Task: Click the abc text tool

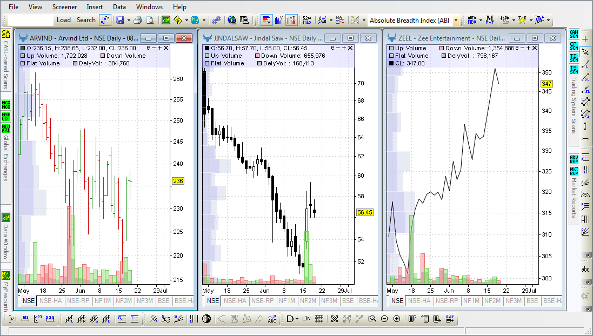Action: click(x=585, y=270)
